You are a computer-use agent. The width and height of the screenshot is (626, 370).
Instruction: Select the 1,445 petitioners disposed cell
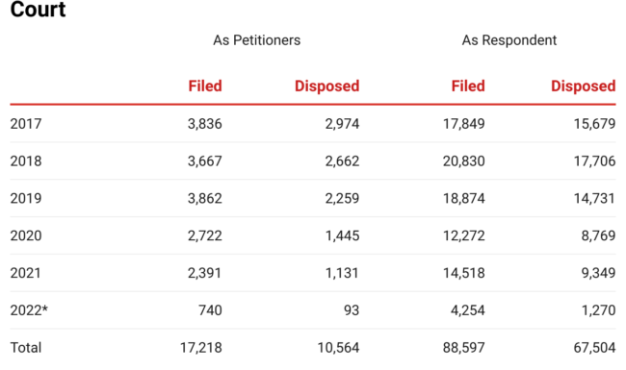pos(342,235)
